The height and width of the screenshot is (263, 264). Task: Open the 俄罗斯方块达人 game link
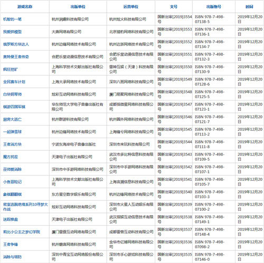click(16, 44)
